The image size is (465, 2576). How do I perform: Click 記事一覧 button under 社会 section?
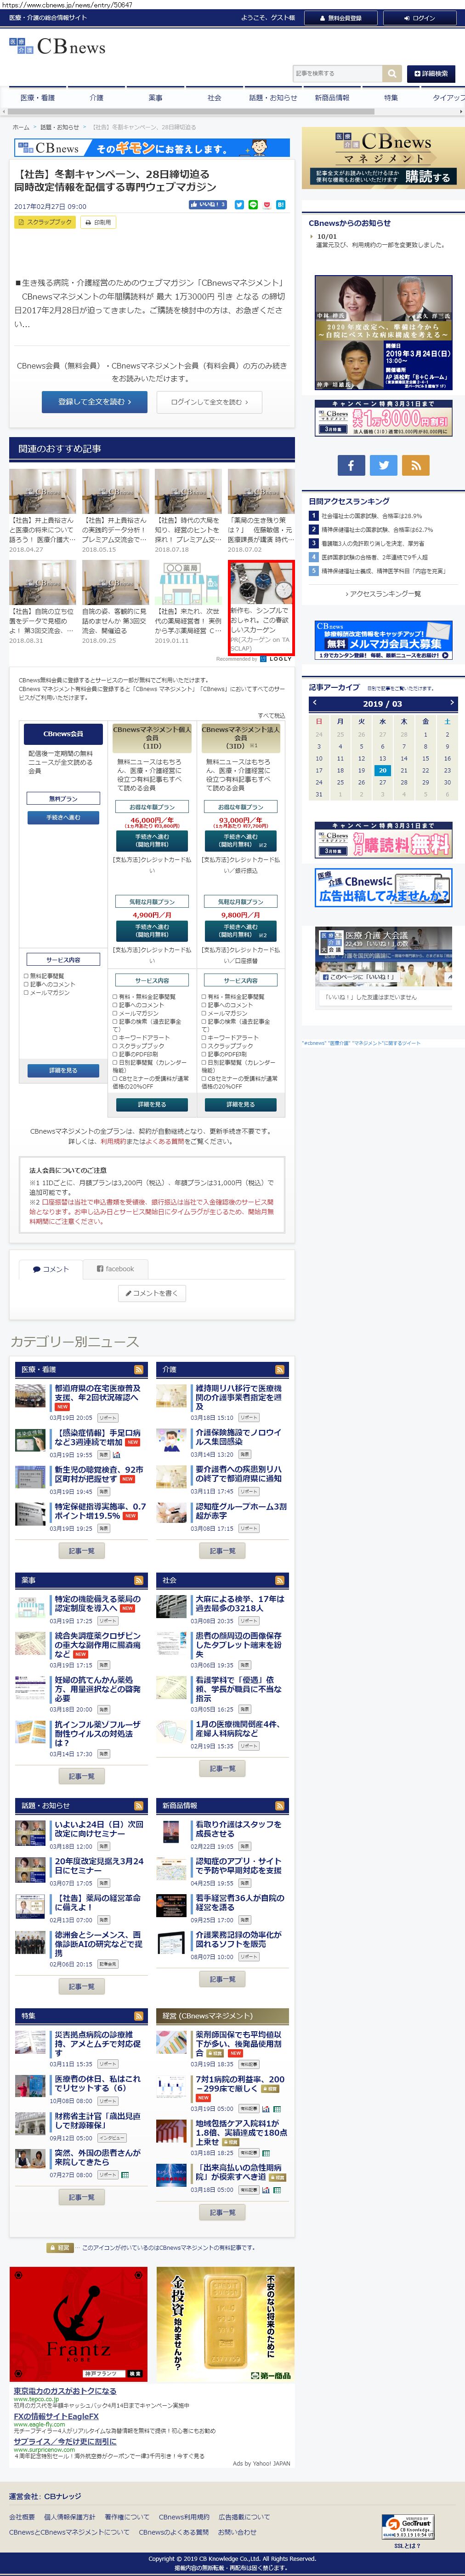tap(221, 1769)
